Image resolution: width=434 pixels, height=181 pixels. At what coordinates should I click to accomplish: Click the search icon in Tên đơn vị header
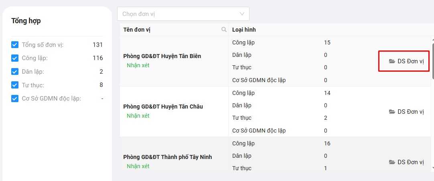click(224, 30)
